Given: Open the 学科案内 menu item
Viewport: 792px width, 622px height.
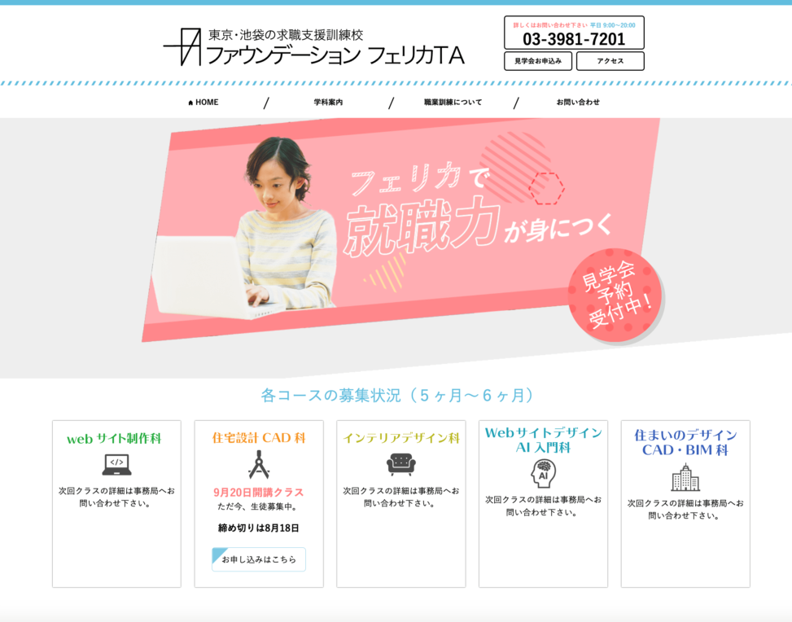Looking at the screenshot, I should [x=328, y=102].
